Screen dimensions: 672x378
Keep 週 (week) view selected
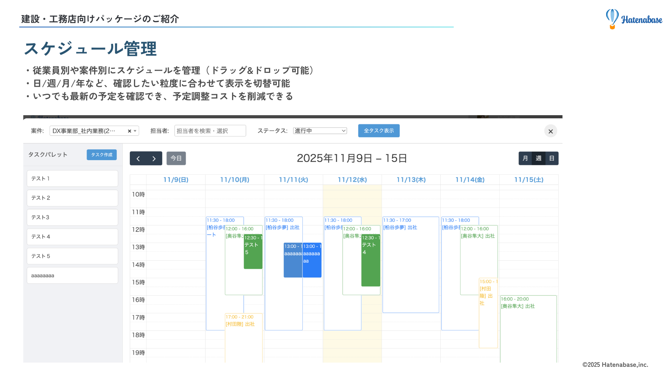(x=539, y=158)
